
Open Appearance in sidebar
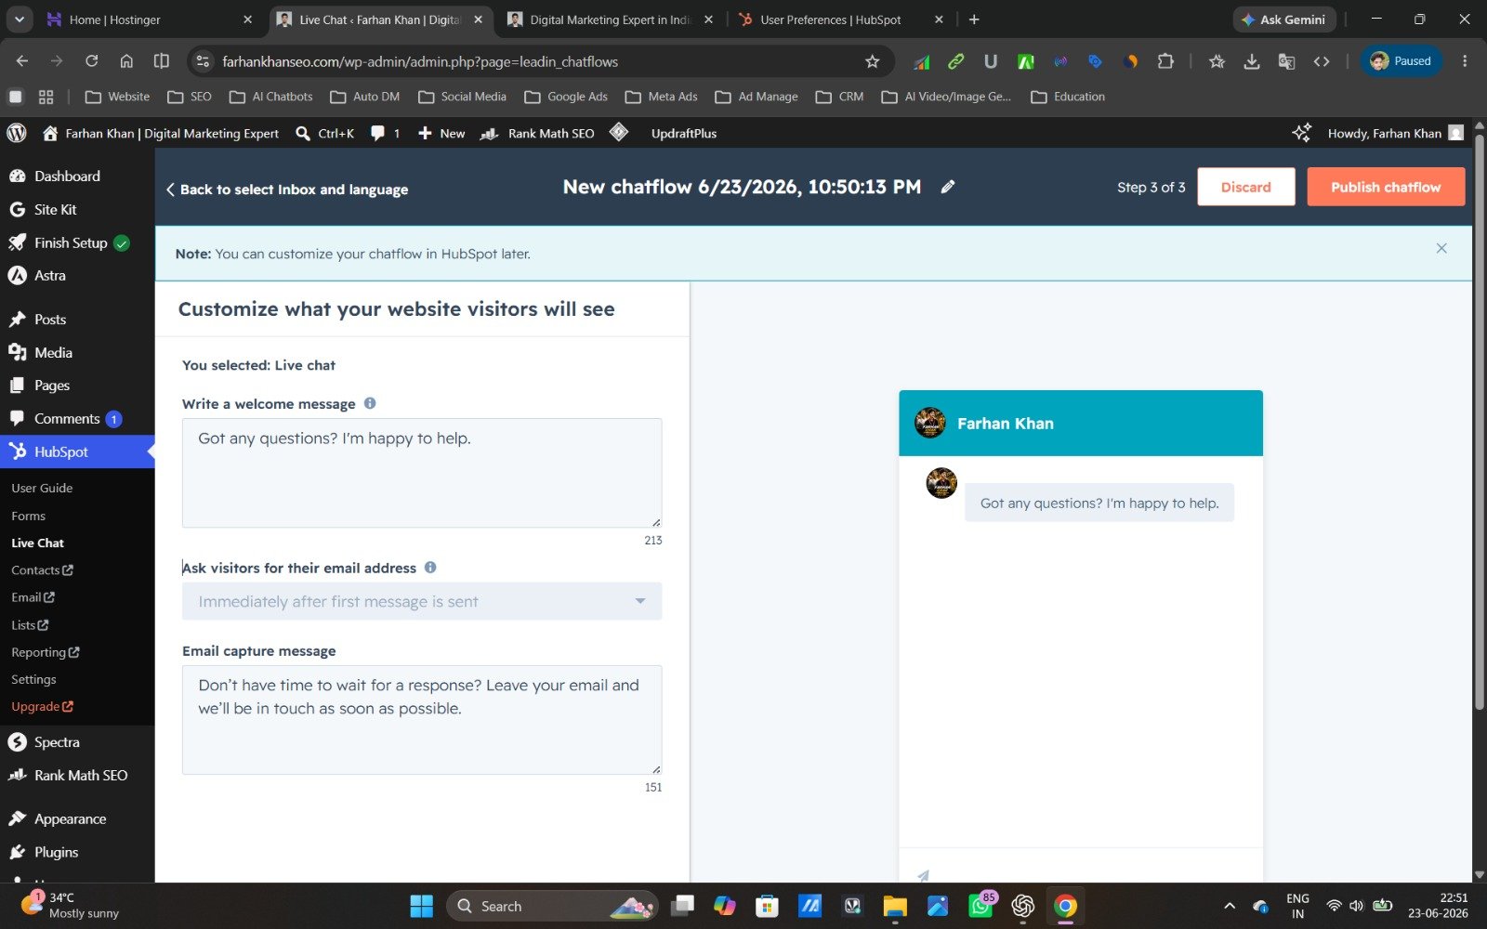(x=77, y=818)
